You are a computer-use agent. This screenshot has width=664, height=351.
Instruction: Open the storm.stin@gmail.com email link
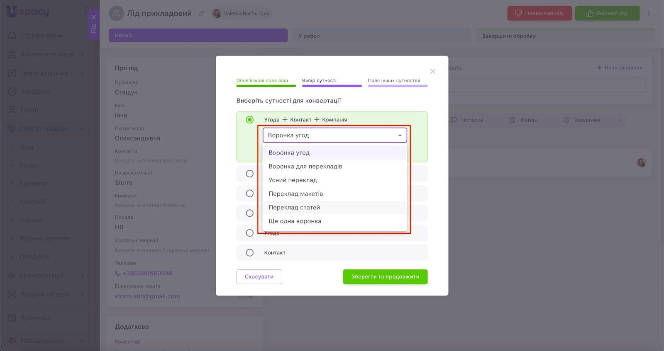click(x=147, y=296)
